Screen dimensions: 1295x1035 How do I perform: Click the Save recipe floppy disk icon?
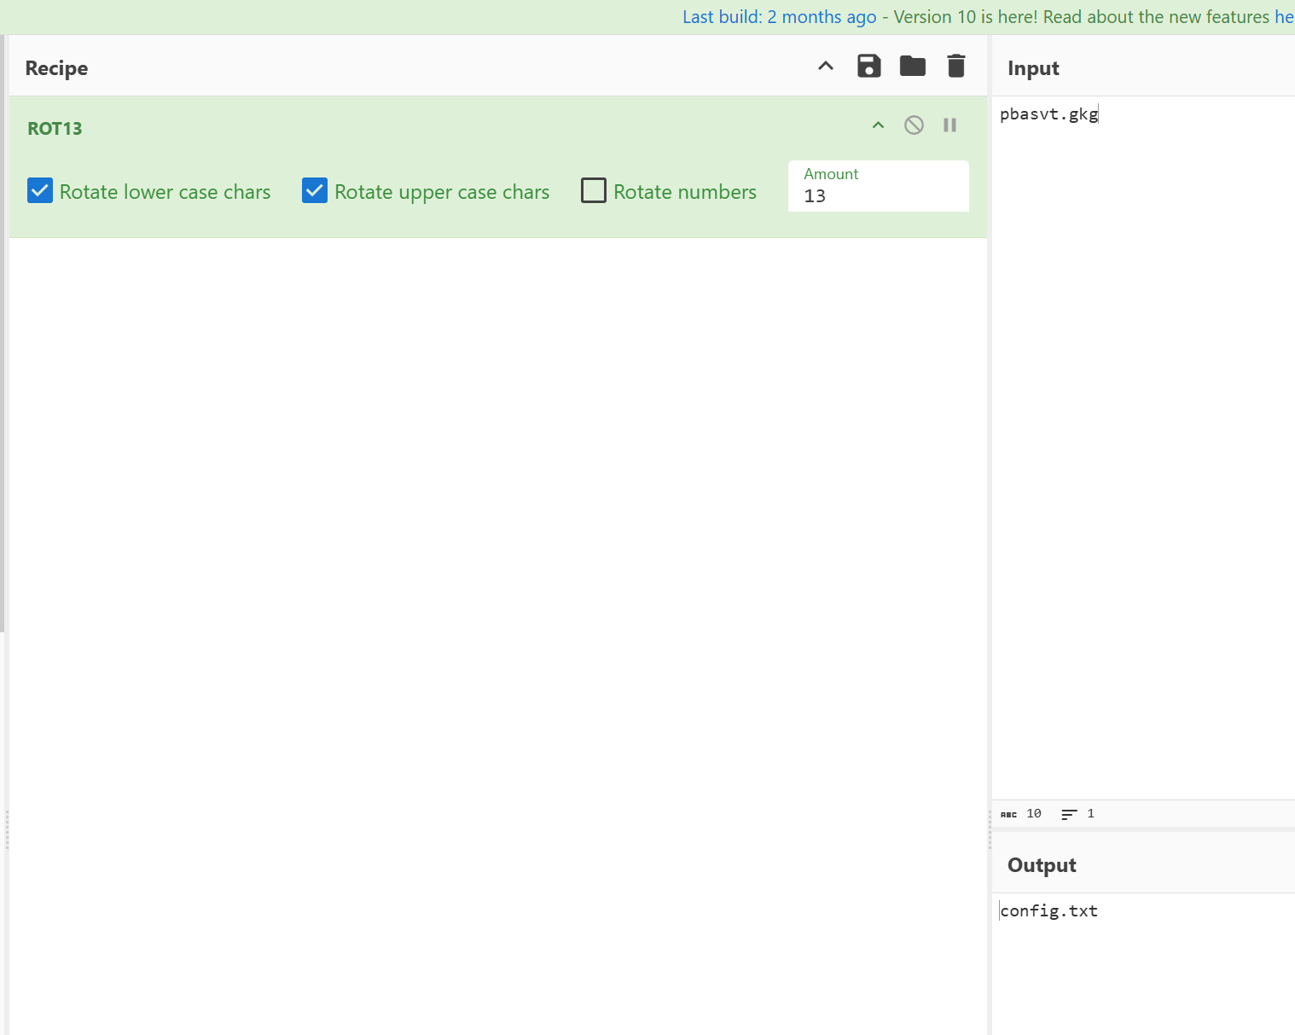click(868, 66)
